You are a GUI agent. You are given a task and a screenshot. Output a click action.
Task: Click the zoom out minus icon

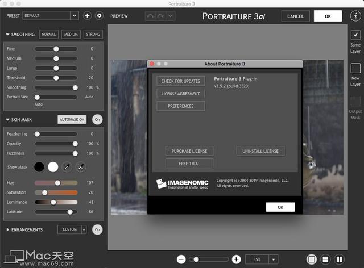181,259
